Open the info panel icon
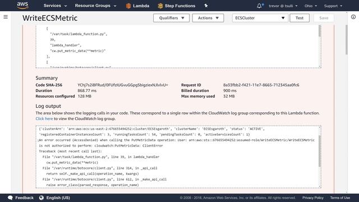This screenshot has width=359, height=202. click(x=353, y=17)
